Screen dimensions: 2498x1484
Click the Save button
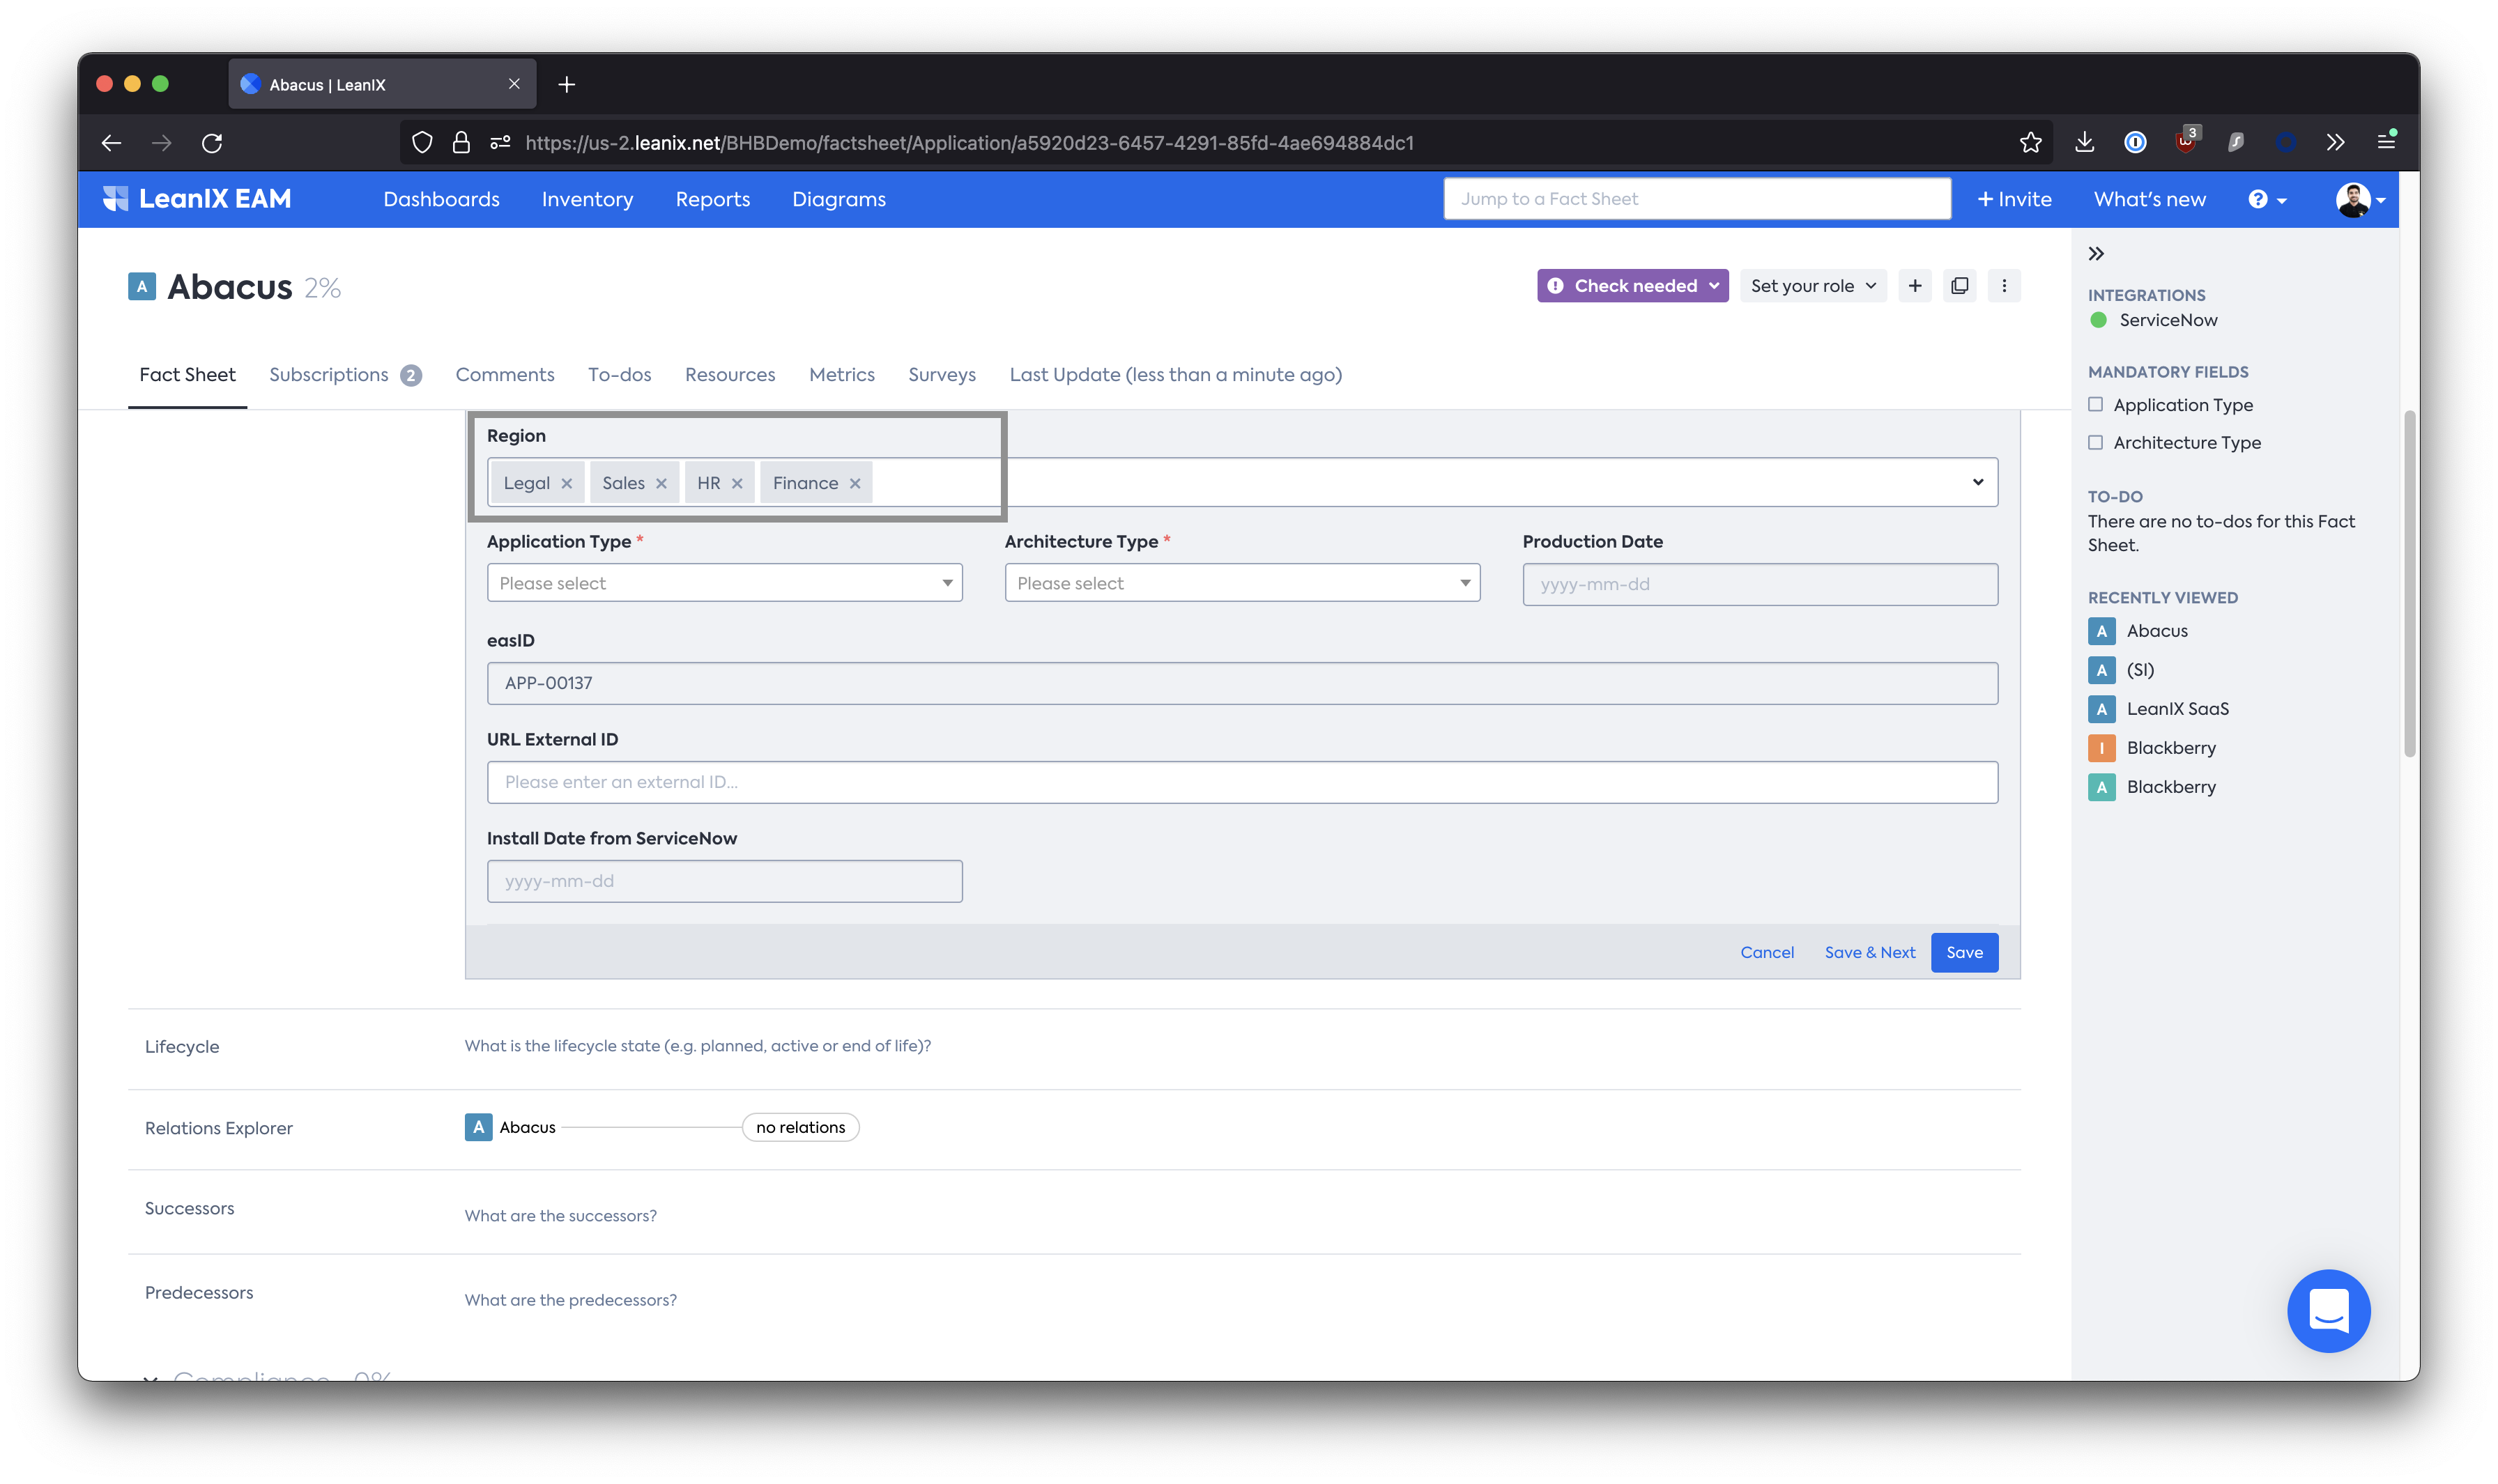(x=1964, y=953)
